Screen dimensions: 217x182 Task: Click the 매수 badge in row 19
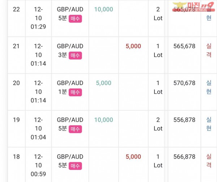(x=75, y=129)
